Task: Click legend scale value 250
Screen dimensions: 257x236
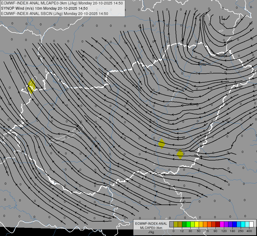Action: pyautogui.click(x=241, y=231)
